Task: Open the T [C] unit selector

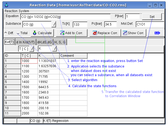Action: [x=32, y=49]
